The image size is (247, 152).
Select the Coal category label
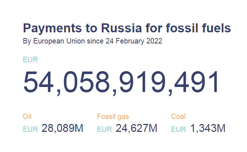tap(178, 116)
